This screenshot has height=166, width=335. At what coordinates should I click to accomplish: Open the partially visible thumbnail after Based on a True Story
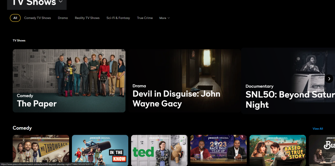tap(322, 149)
